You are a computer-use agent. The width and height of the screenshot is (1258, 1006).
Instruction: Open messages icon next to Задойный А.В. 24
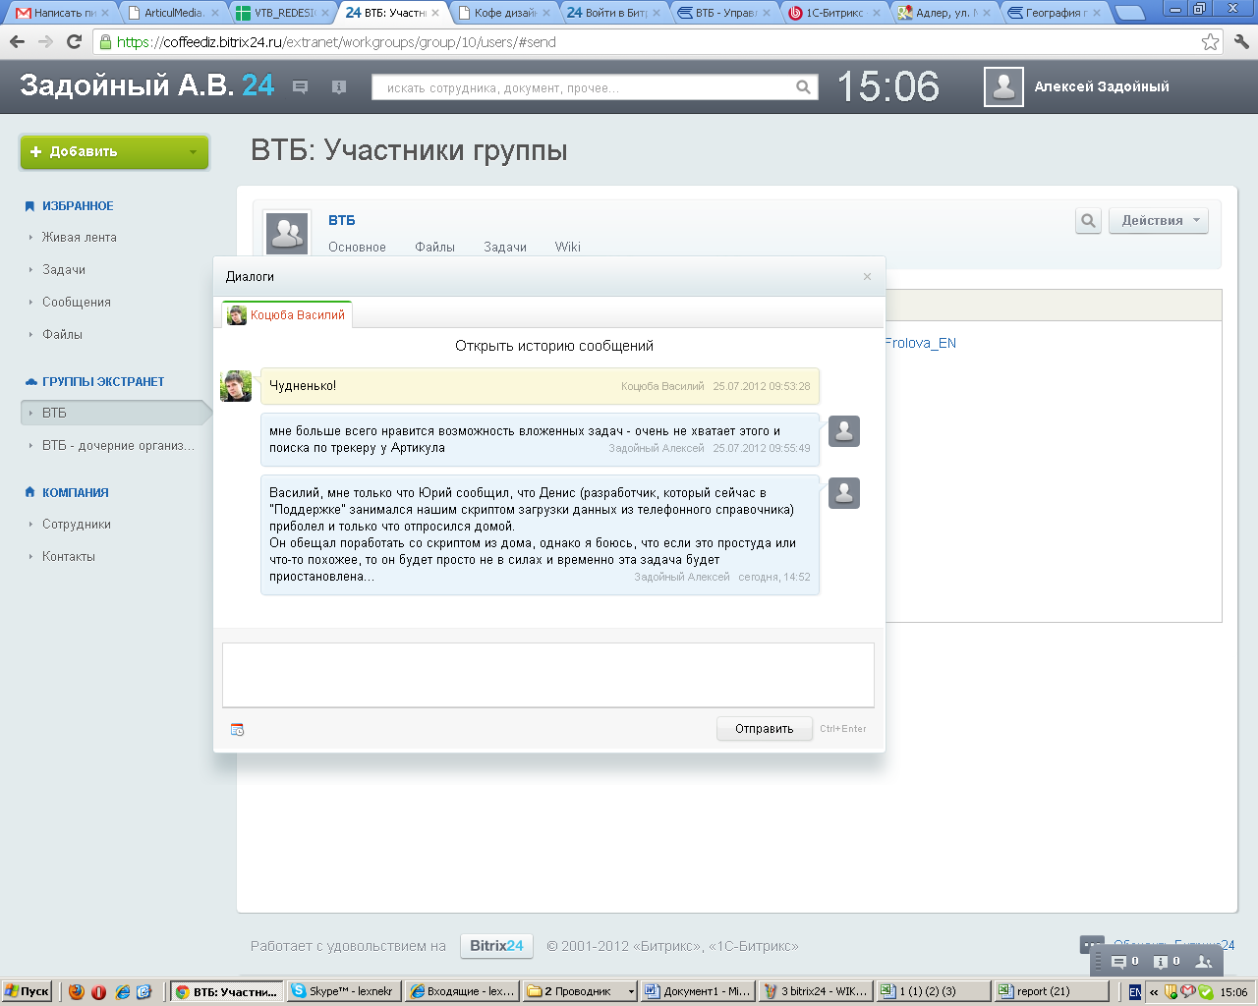300,87
